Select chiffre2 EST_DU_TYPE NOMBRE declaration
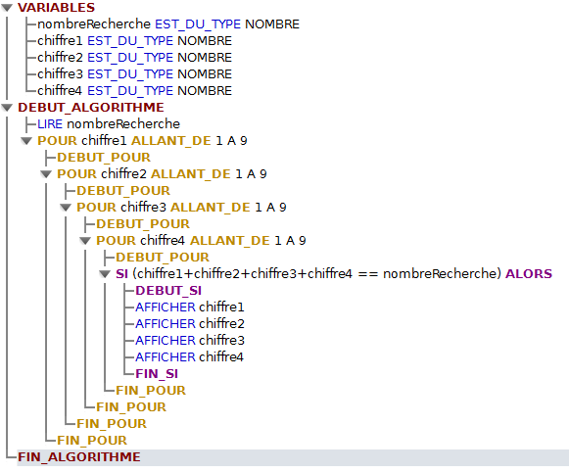 coord(134,58)
